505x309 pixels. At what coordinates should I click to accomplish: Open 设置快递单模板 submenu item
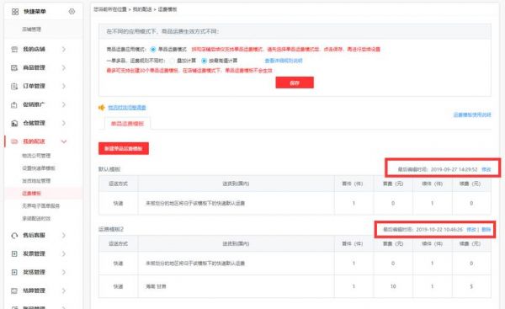point(39,168)
